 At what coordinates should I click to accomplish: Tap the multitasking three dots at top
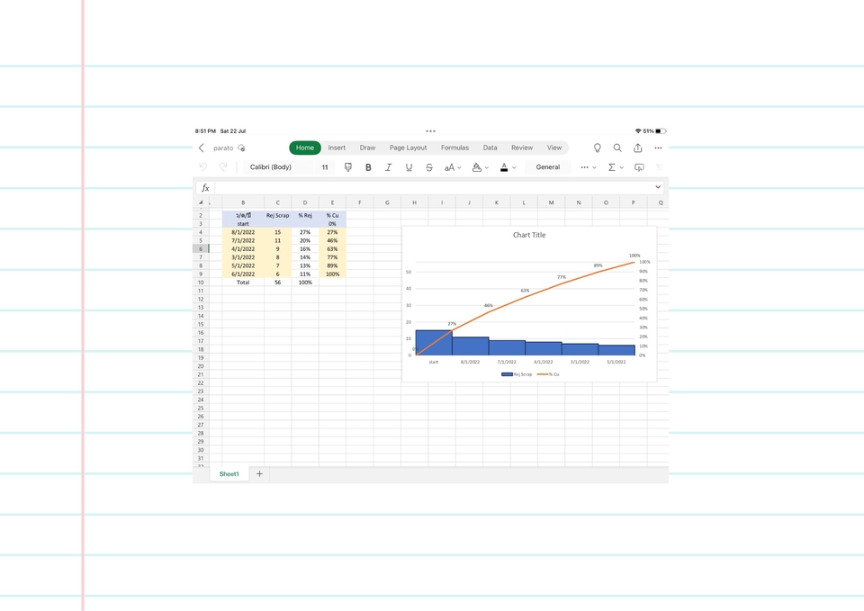[x=430, y=131]
